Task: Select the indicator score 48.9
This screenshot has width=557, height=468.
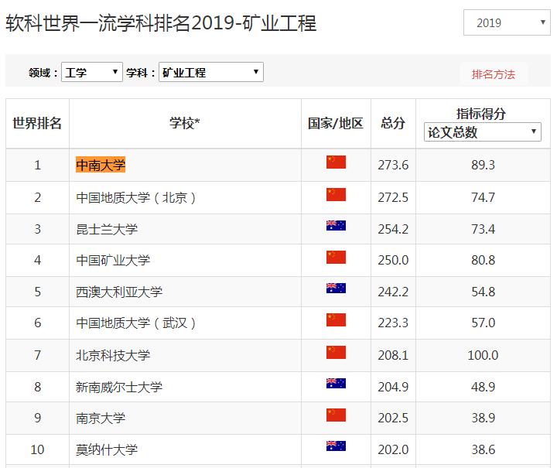Action: click(x=483, y=387)
